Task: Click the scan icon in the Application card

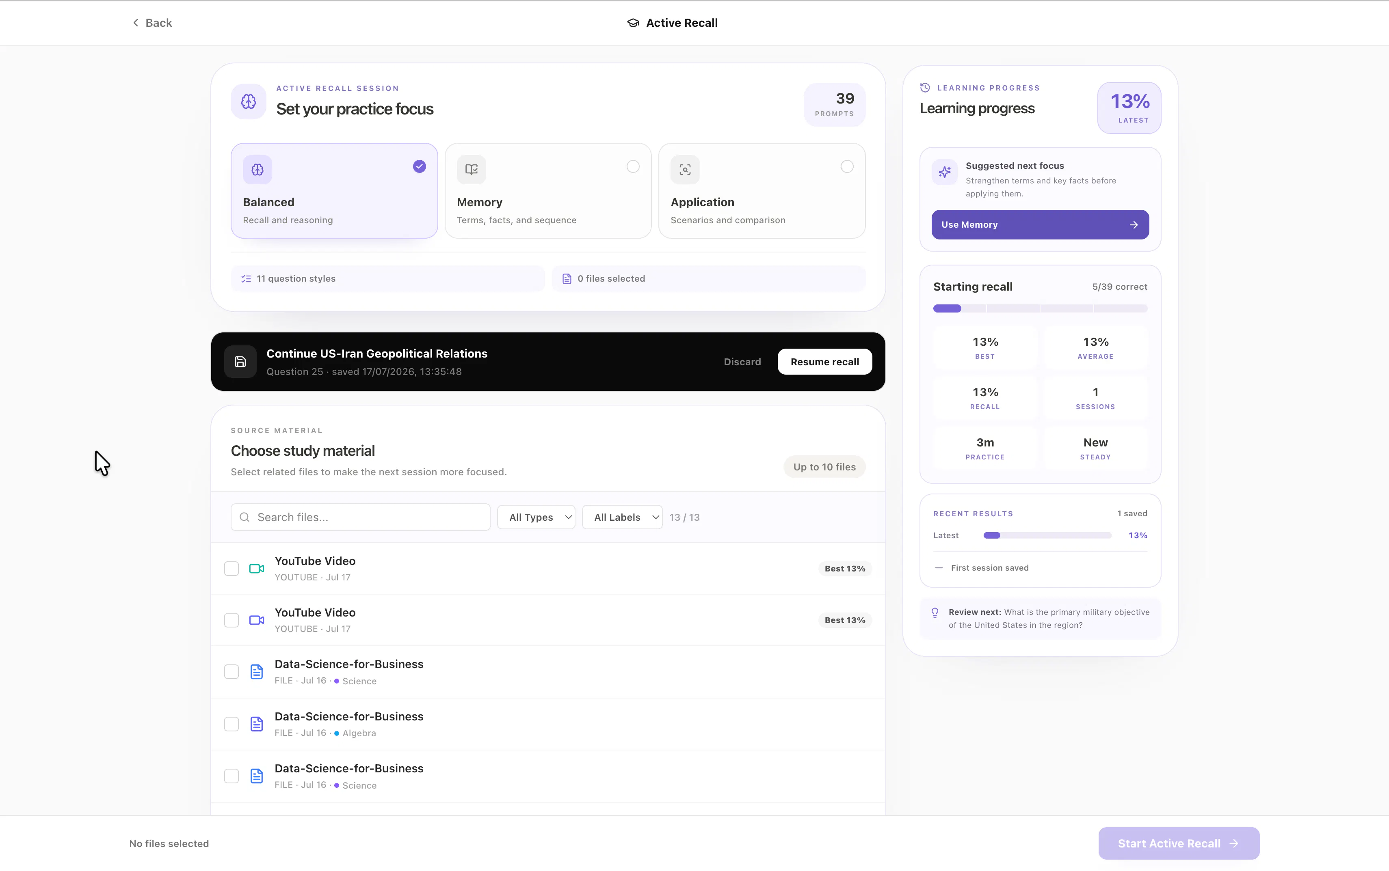Action: coord(685,169)
